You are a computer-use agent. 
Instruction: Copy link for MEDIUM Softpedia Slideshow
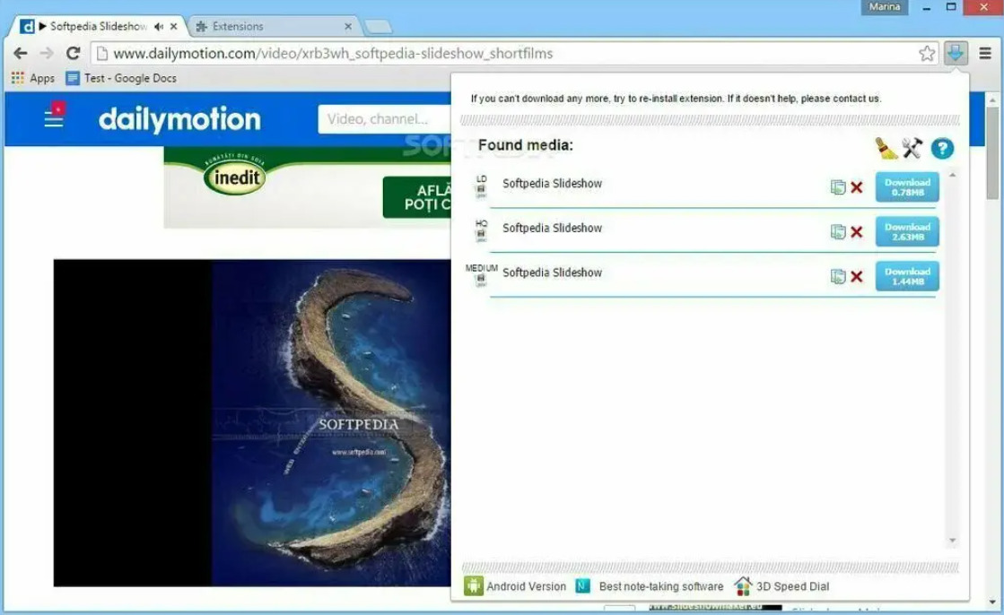tap(837, 276)
